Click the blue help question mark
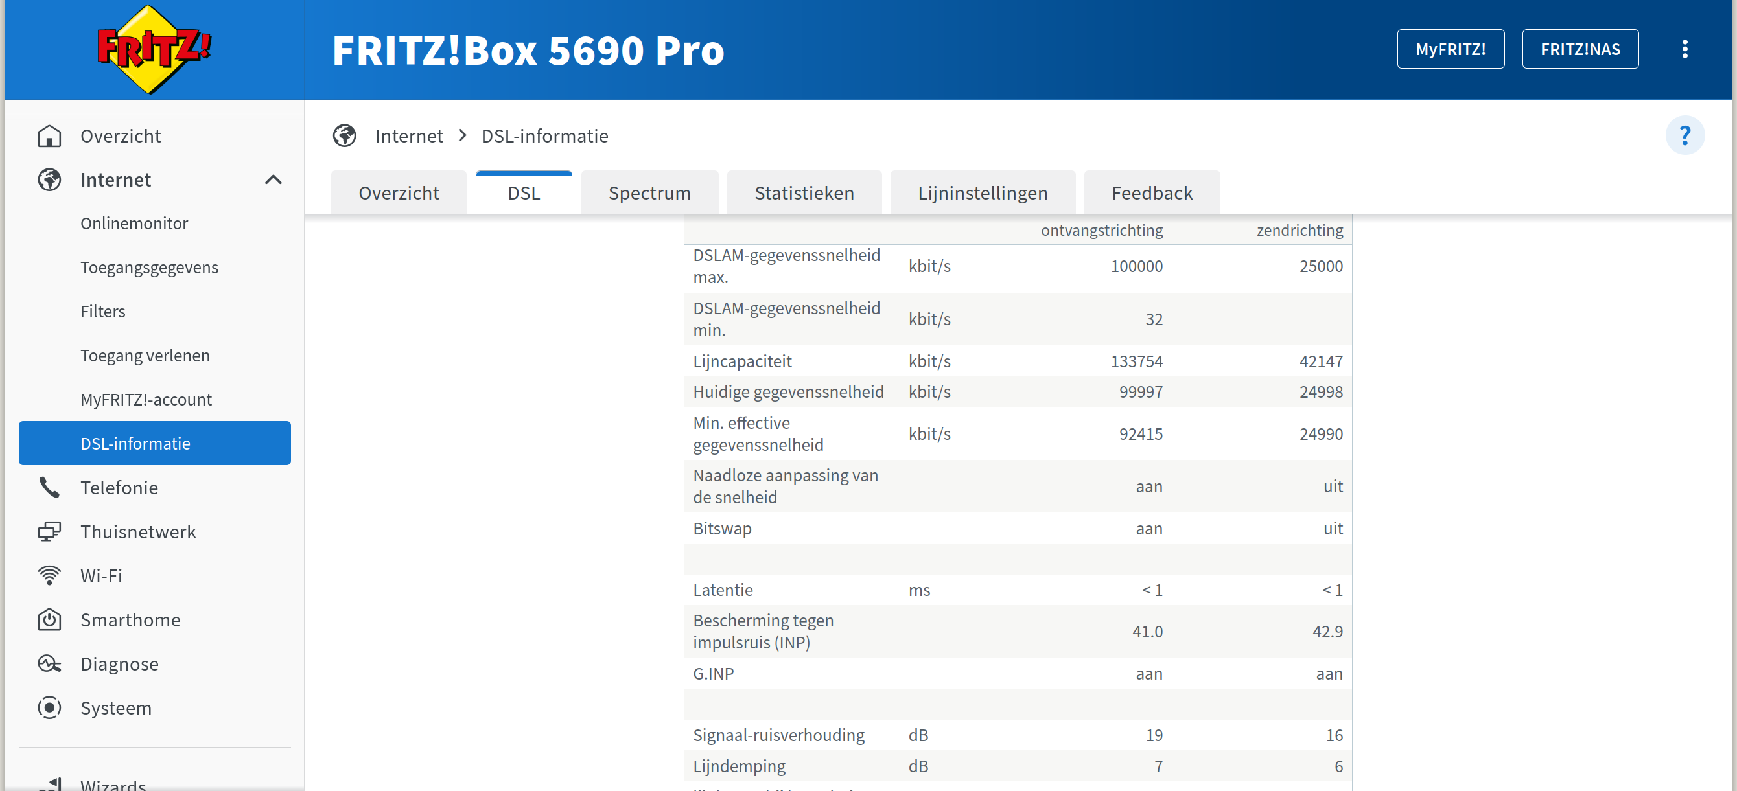The image size is (1737, 791). coord(1684,136)
